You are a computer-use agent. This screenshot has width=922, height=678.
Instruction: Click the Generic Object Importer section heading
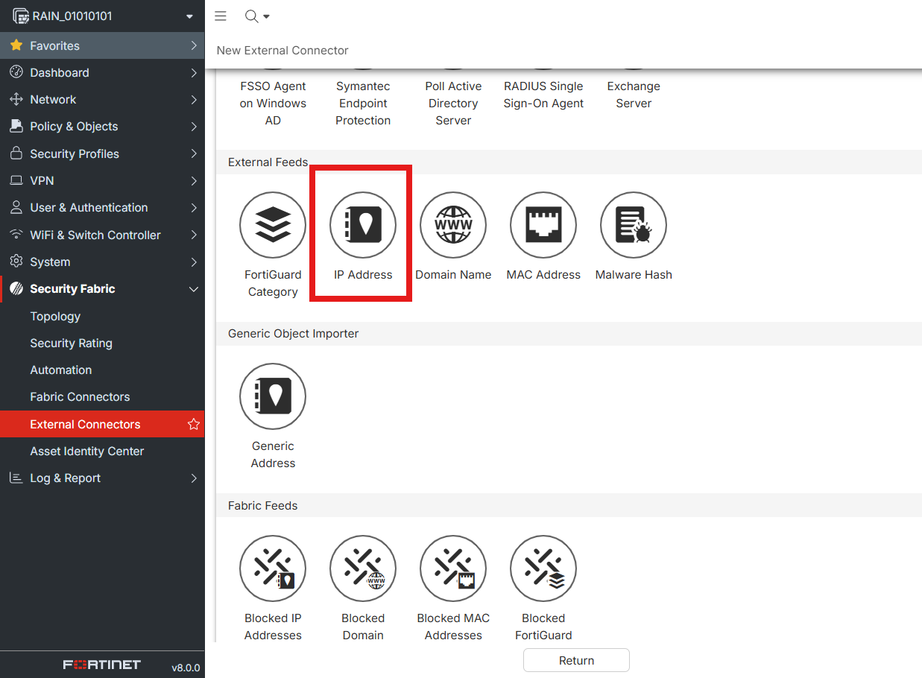click(293, 334)
